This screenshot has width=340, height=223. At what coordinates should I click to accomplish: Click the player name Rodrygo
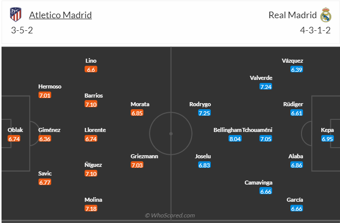(200, 104)
